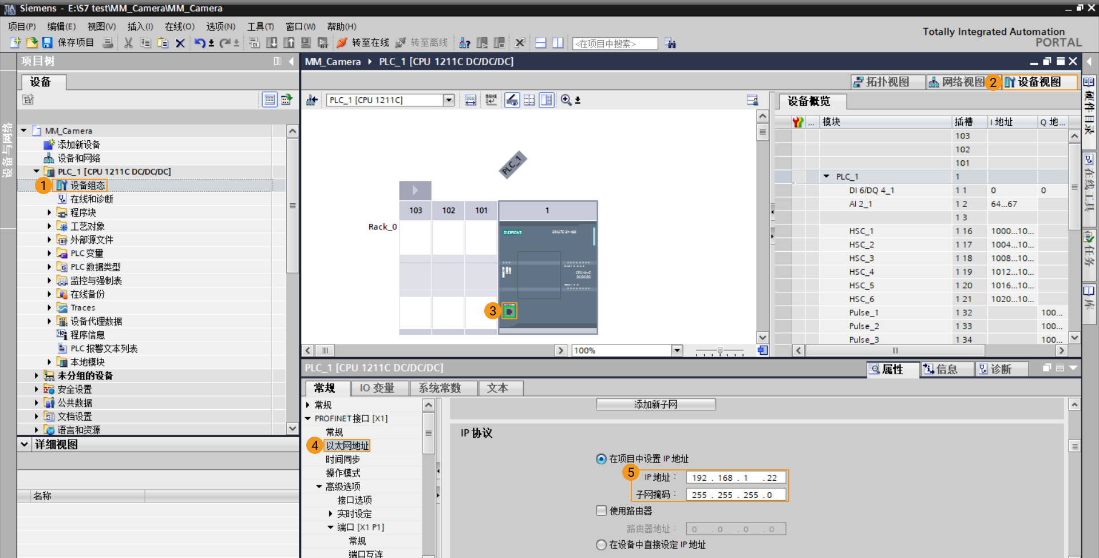Expand the 程序块 tree node
The height and width of the screenshot is (558, 1099).
(x=49, y=212)
